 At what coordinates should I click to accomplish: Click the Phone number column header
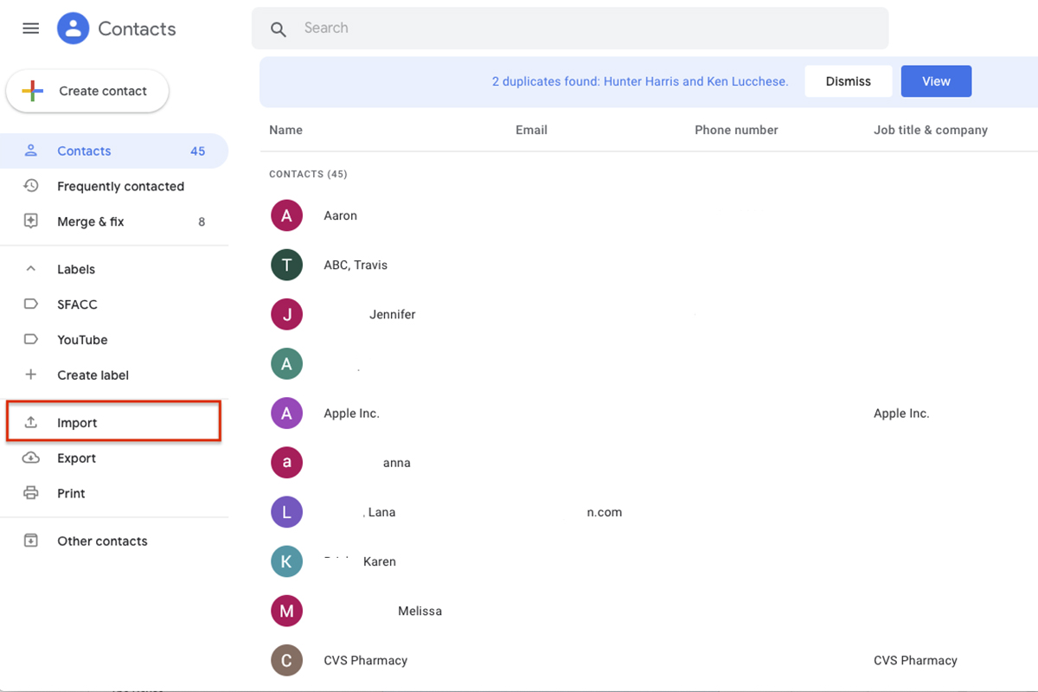click(736, 130)
